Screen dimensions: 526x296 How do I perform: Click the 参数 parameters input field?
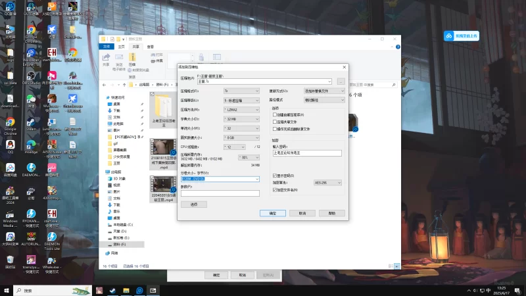pos(220,193)
